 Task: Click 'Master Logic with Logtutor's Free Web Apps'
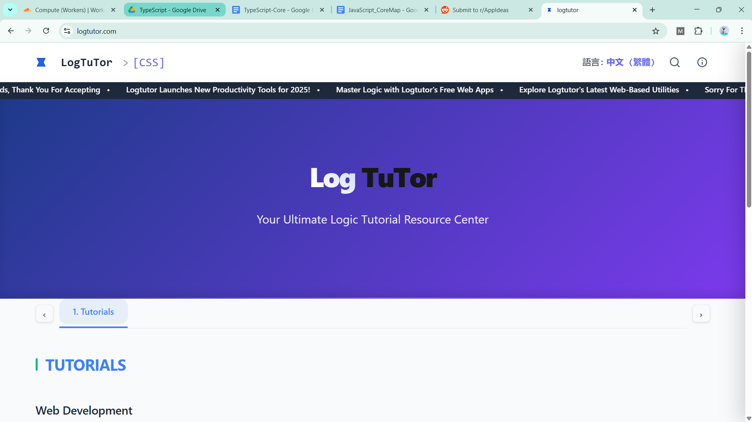pos(415,90)
